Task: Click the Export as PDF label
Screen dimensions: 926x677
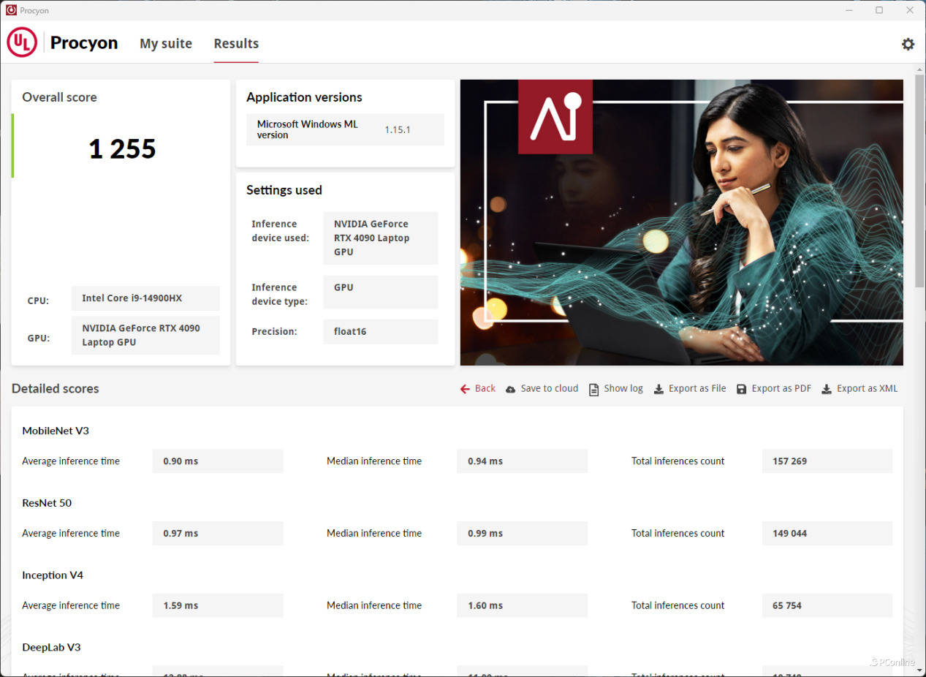Action: point(781,389)
